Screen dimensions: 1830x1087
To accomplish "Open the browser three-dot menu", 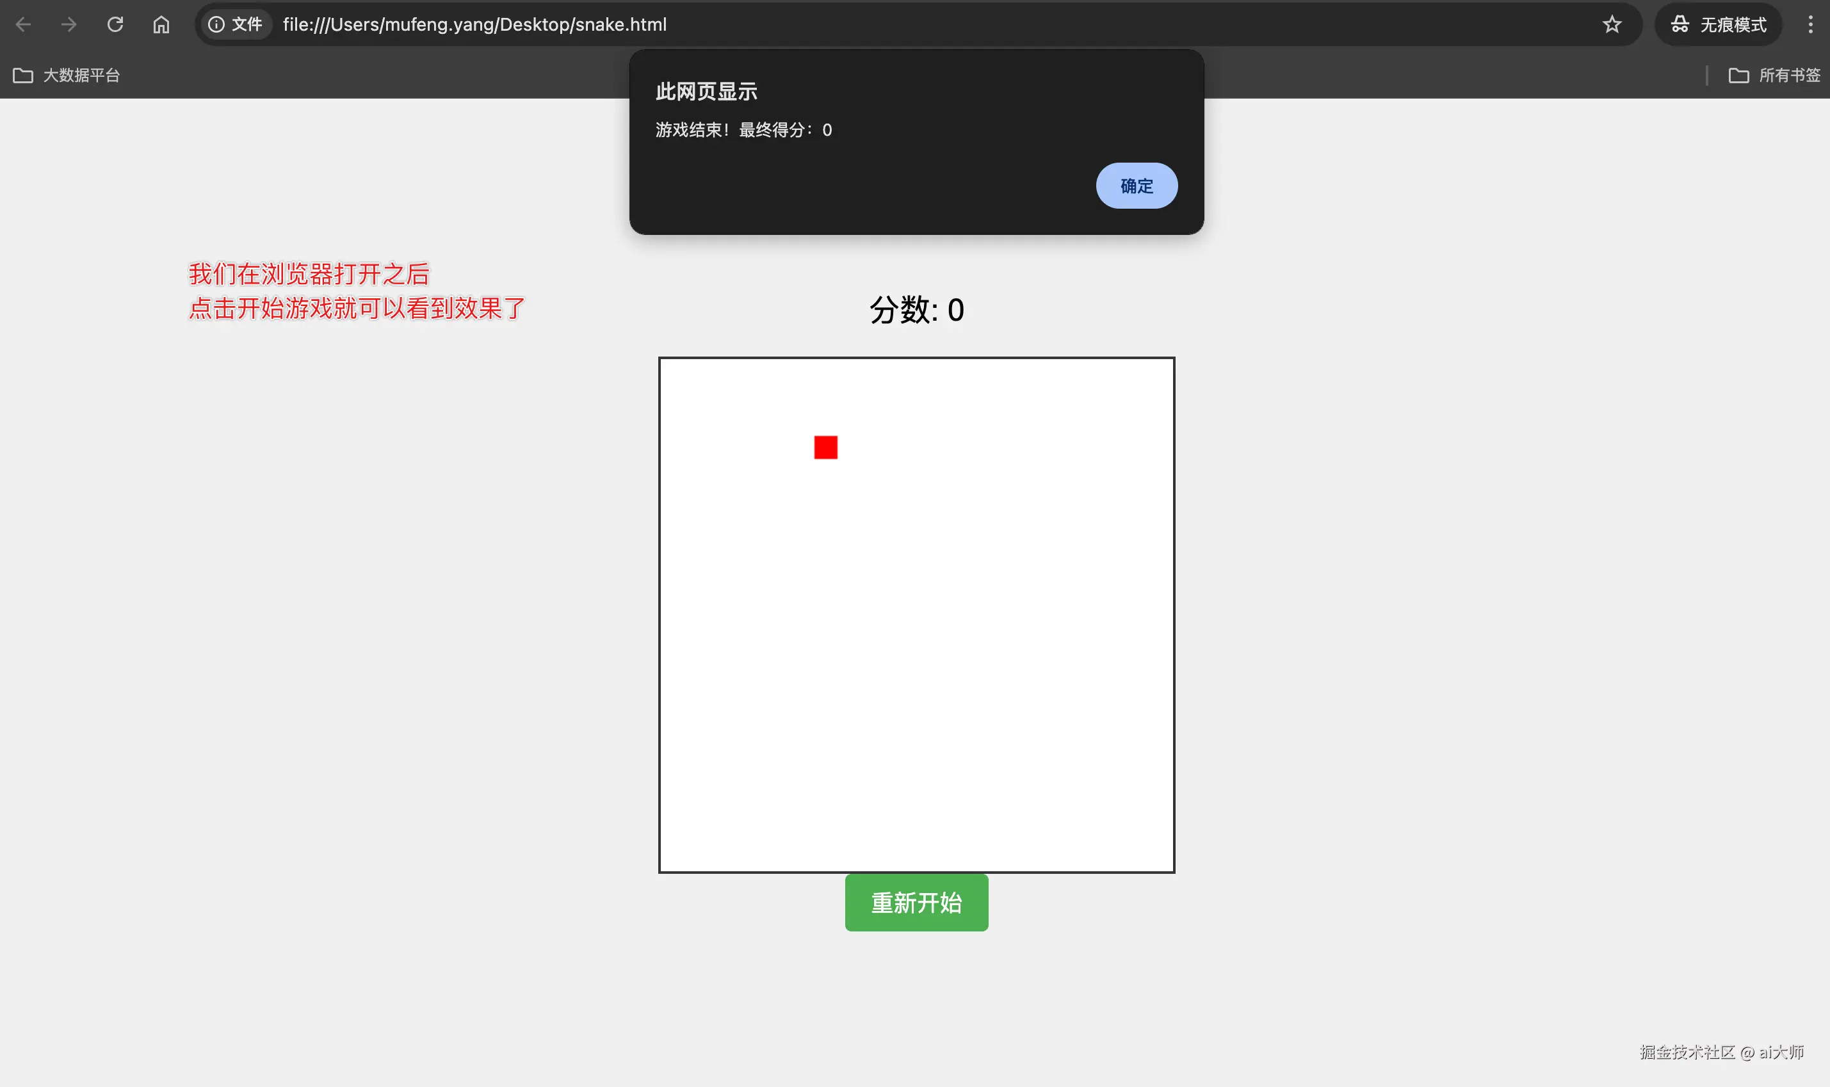I will [1810, 24].
